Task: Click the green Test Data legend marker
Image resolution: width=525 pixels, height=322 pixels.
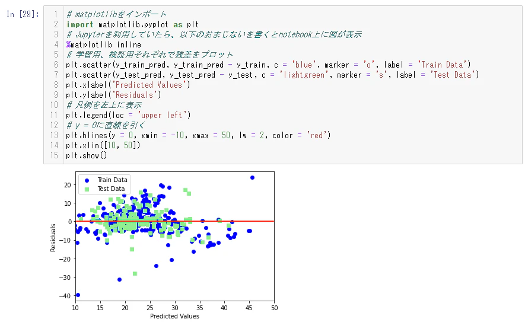Action: tap(87, 189)
